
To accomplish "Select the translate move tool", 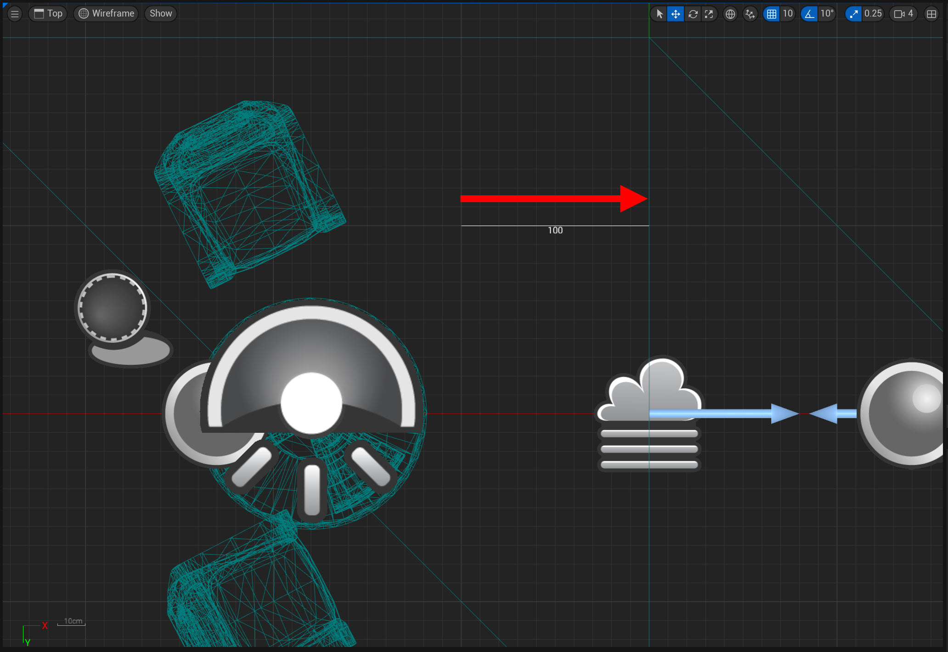I will point(676,14).
